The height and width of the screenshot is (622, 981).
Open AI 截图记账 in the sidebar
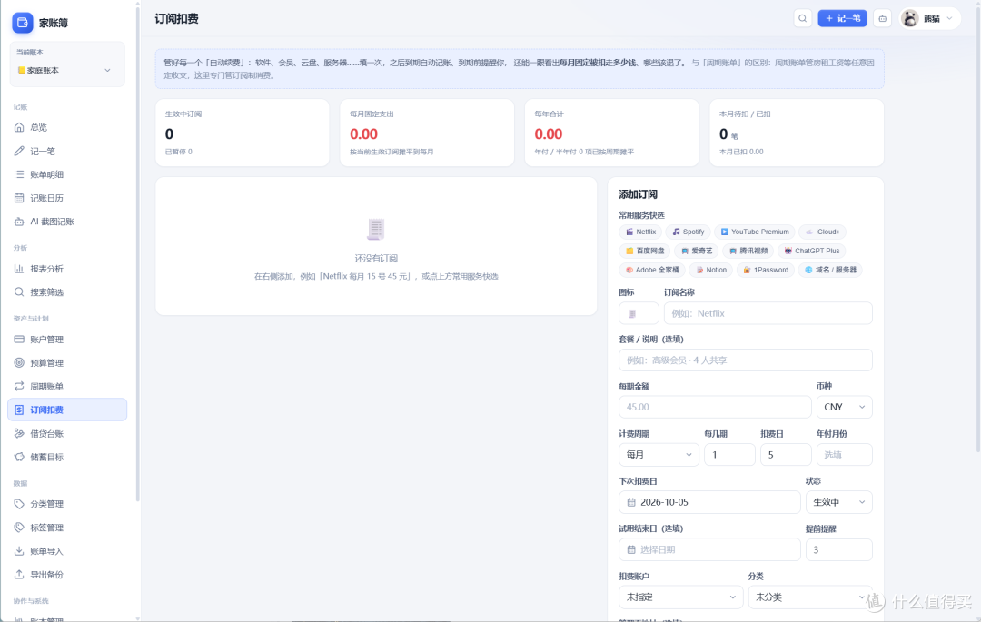(x=67, y=222)
